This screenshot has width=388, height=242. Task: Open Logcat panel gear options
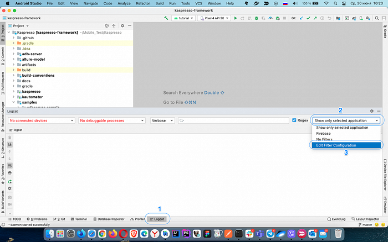click(372, 111)
